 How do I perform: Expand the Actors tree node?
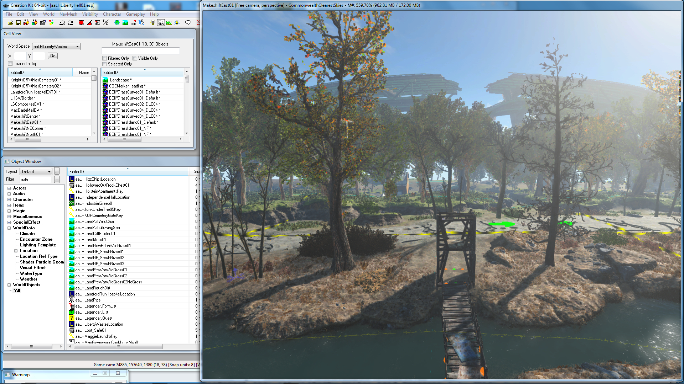9,188
